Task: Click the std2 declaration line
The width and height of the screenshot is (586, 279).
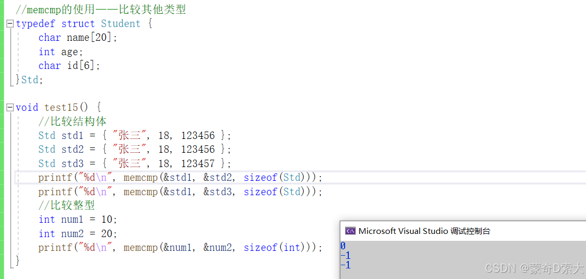Action: point(135,150)
